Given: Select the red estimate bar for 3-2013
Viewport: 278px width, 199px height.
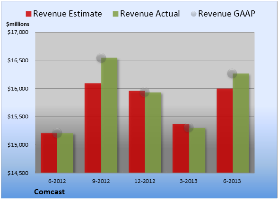Looking at the screenshot, I should 181,149.
